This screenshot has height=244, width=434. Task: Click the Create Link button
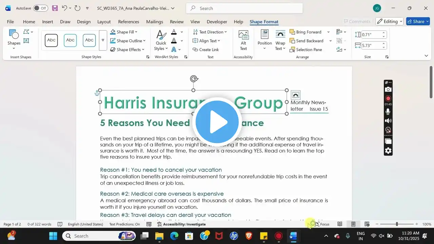point(205,49)
